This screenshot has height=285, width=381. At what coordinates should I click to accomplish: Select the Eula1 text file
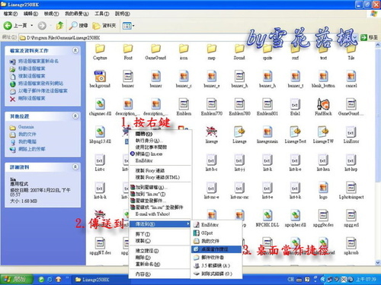click(295, 107)
